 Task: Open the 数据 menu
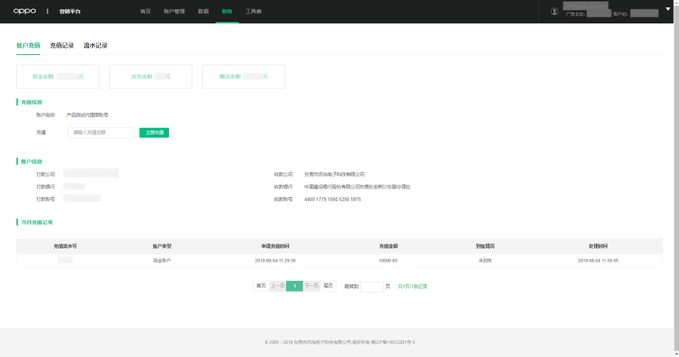(203, 12)
